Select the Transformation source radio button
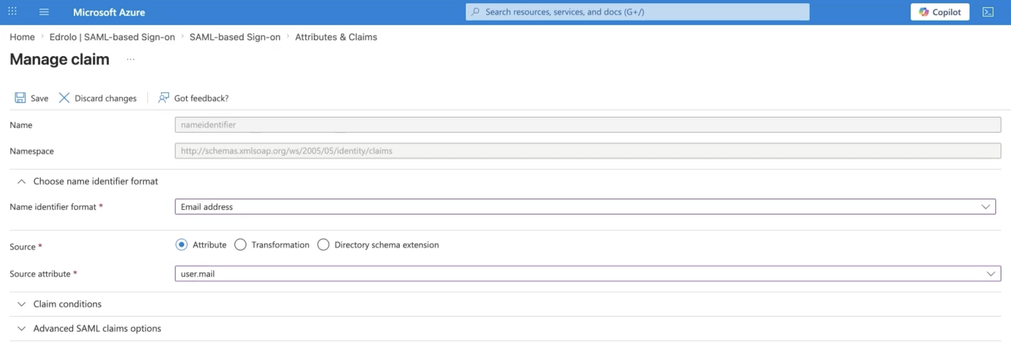Image resolution: width=1011 pixels, height=359 pixels. pyautogui.click(x=240, y=245)
